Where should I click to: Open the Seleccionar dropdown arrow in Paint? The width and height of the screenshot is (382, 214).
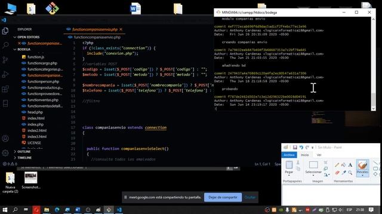pos(313,175)
